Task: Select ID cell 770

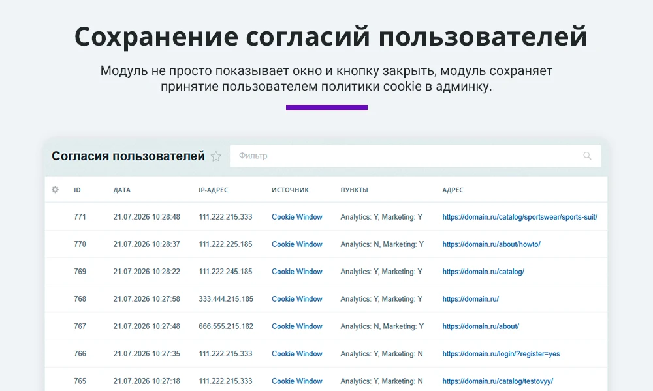Action: tap(80, 244)
